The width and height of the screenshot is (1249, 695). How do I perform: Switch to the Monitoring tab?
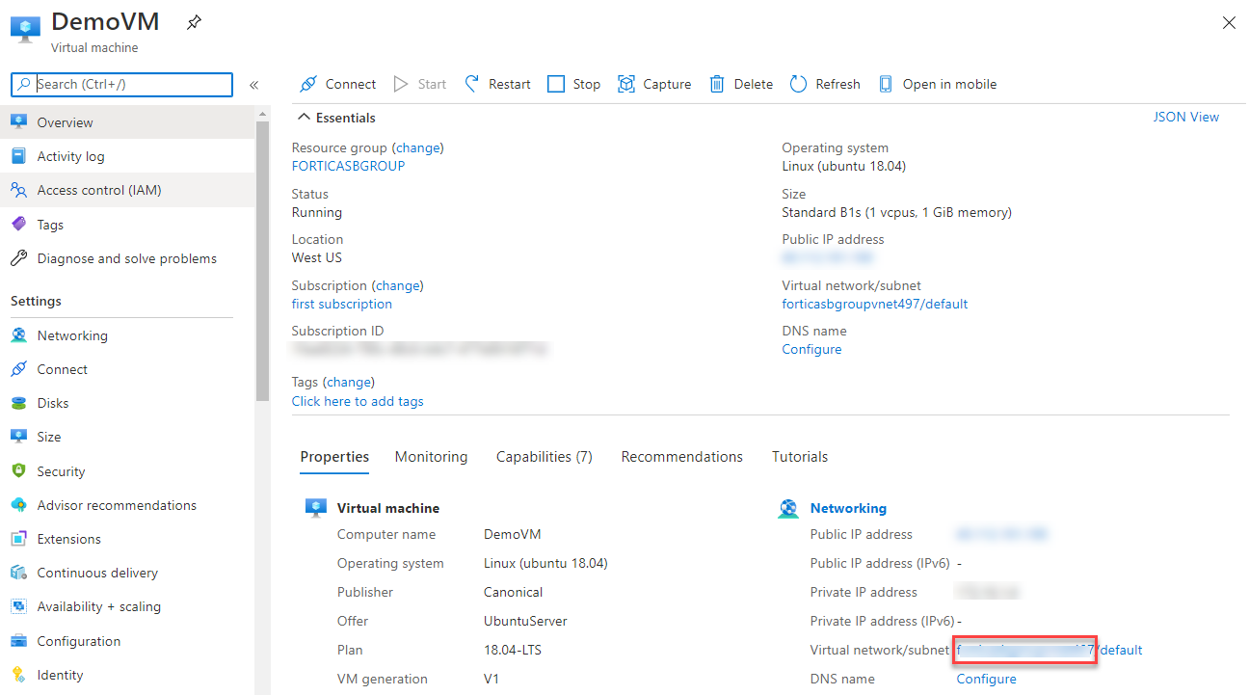(x=431, y=457)
